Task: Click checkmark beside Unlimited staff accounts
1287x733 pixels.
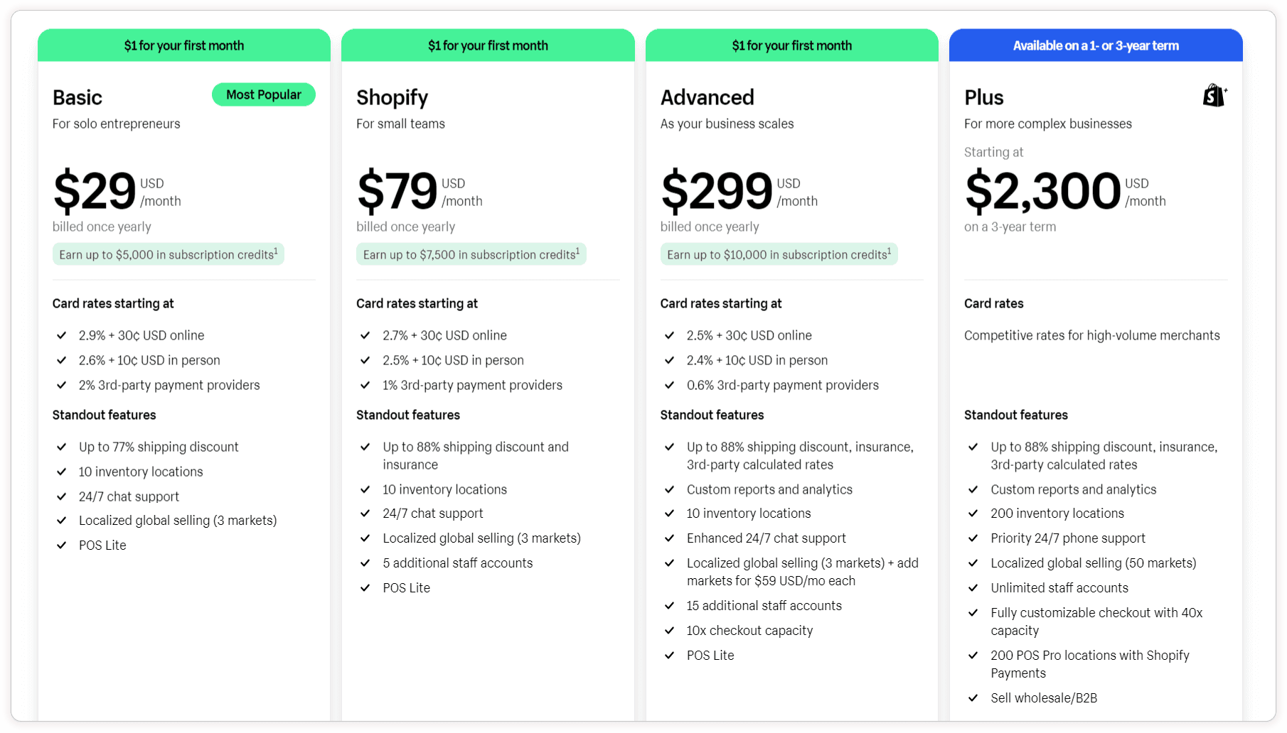Action: pyautogui.click(x=973, y=588)
